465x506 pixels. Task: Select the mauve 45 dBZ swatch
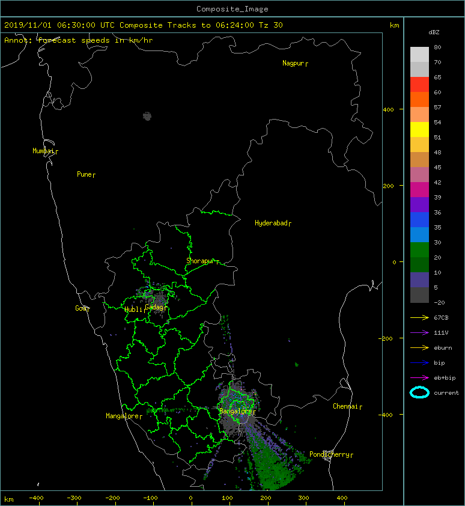point(419,174)
